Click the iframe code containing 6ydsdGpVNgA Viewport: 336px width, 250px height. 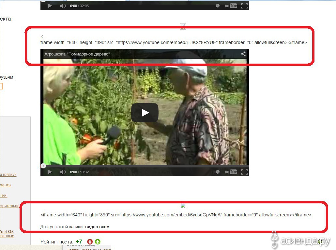tap(176, 215)
